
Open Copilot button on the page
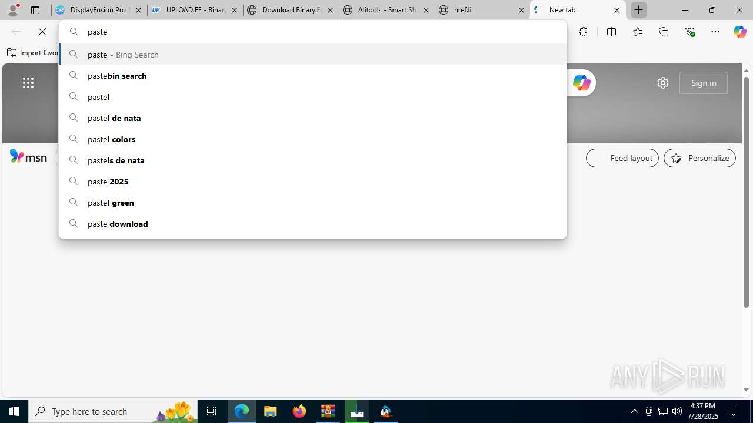581,83
